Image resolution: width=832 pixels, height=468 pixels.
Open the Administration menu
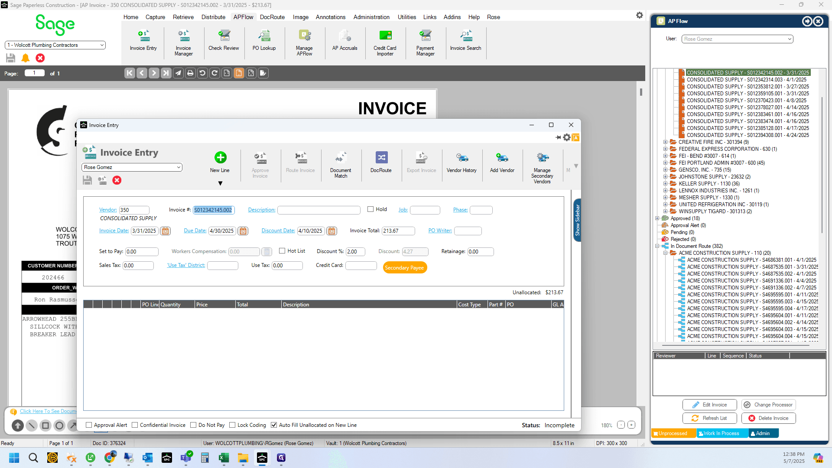pyautogui.click(x=371, y=17)
